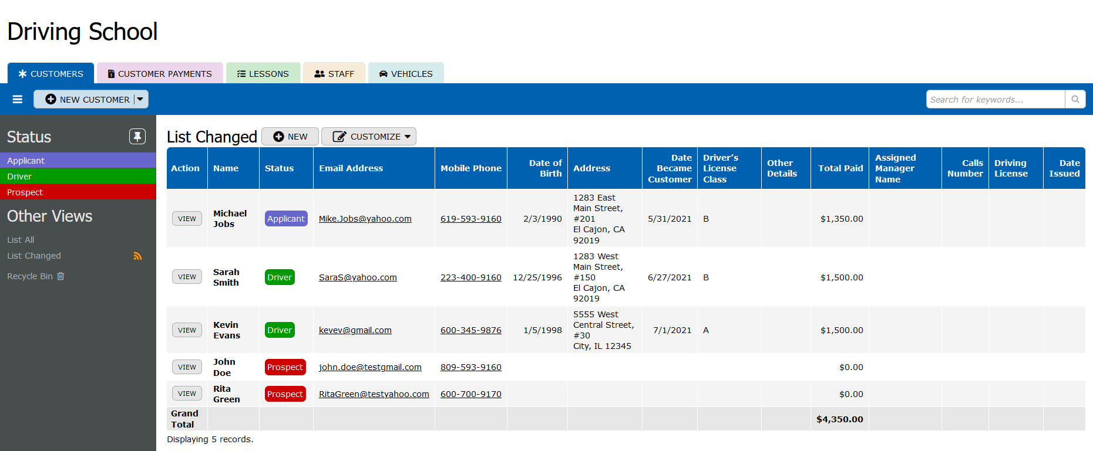Viewport: 1093px width, 451px height.
Task: Click the RSS feed icon beside List Changed
Action: click(137, 256)
